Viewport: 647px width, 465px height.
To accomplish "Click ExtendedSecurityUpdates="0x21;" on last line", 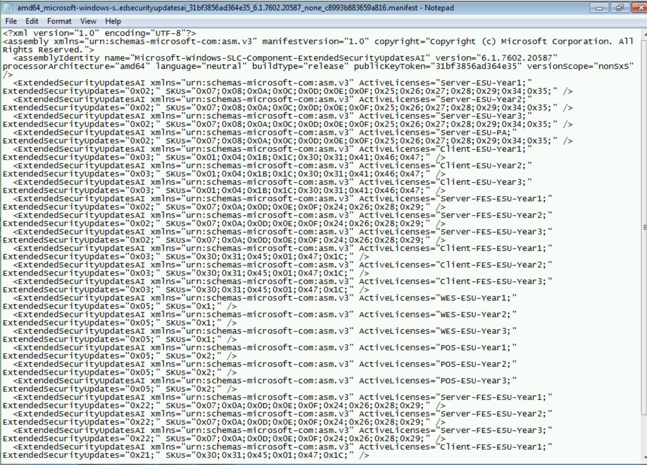I will coord(81,455).
